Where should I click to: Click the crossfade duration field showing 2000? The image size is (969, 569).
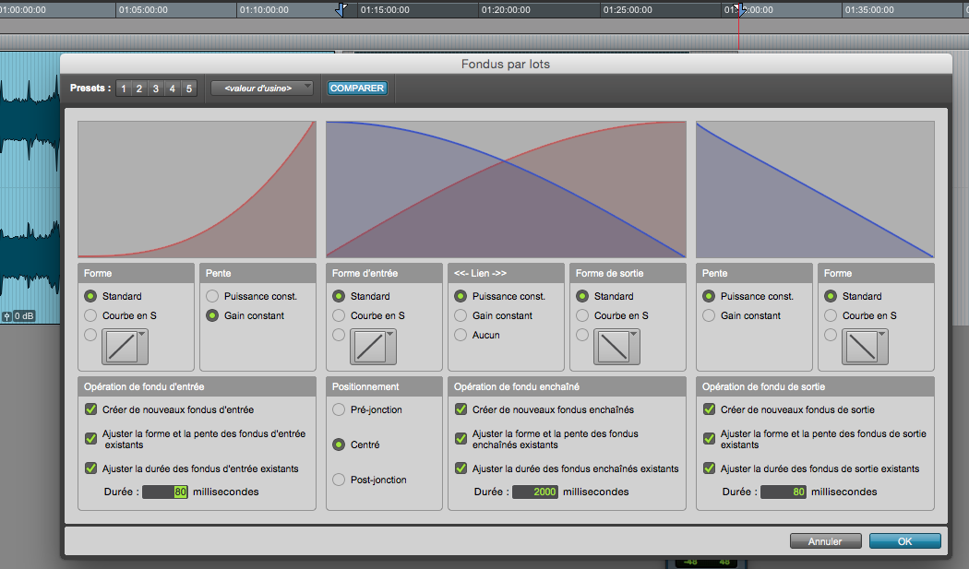tap(535, 492)
